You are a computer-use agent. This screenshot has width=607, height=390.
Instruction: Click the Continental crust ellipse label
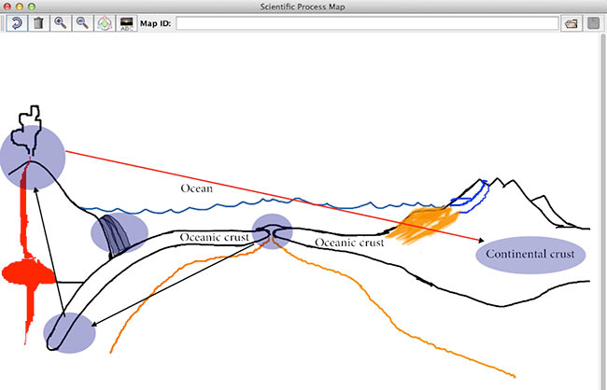[530, 255]
